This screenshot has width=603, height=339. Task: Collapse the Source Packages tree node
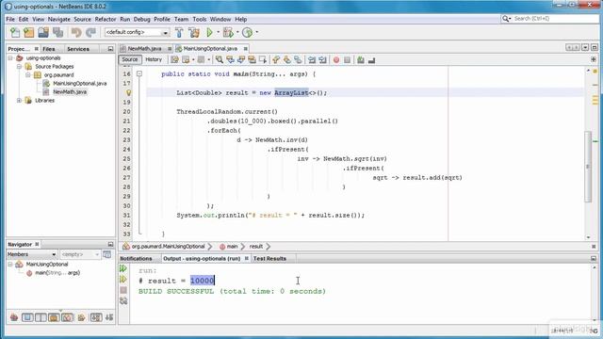(19, 67)
